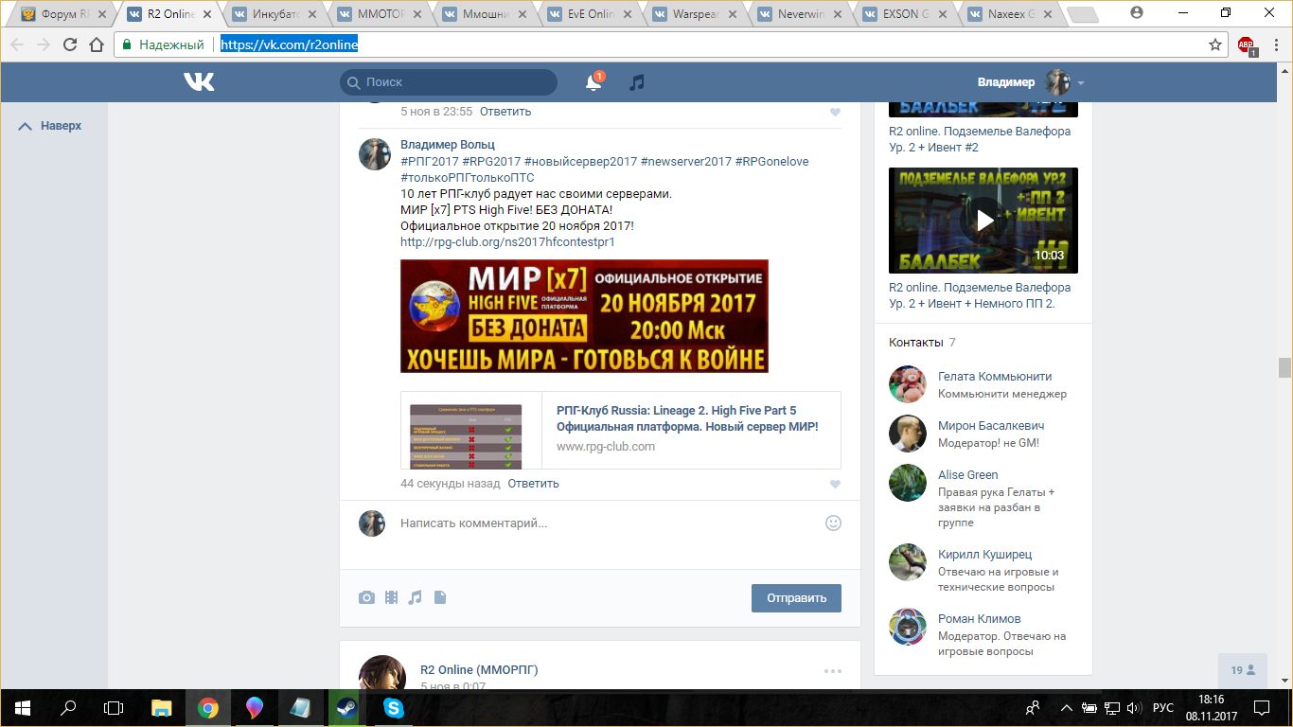Open File Explorer from the taskbar
The image size is (1293, 727).
(162, 707)
